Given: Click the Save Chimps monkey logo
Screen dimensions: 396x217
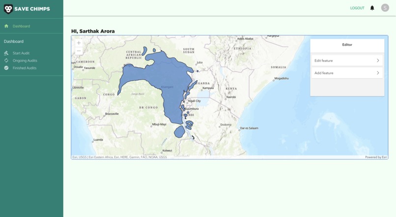Looking at the screenshot, I should [8, 9].
